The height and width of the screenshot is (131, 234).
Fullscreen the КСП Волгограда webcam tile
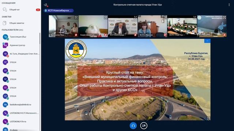coord(135,17)
